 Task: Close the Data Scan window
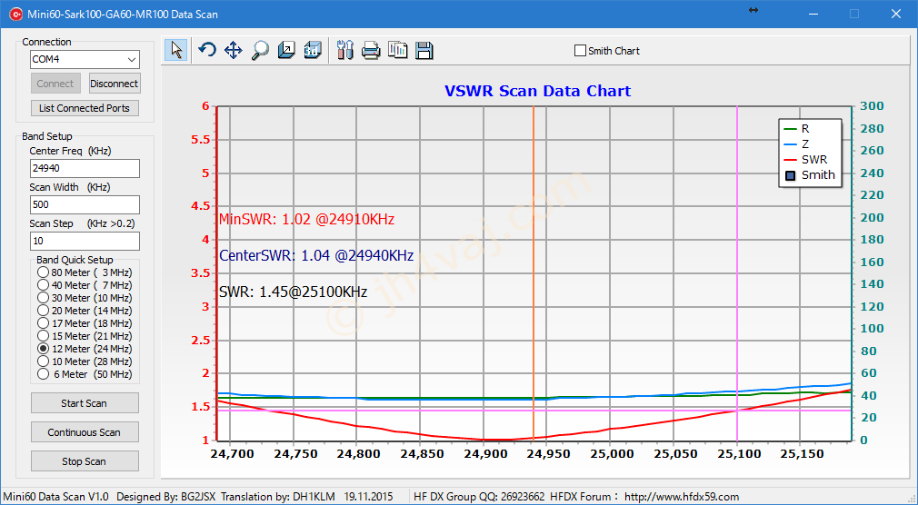[x=896, y=14]
